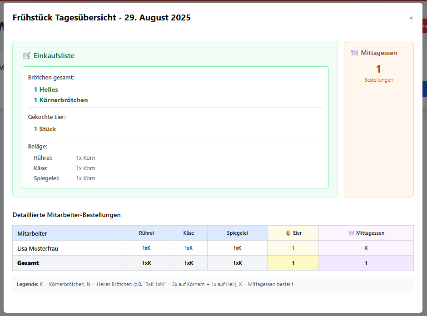Click the egg icon in the Eier column header

pos(288,233)
